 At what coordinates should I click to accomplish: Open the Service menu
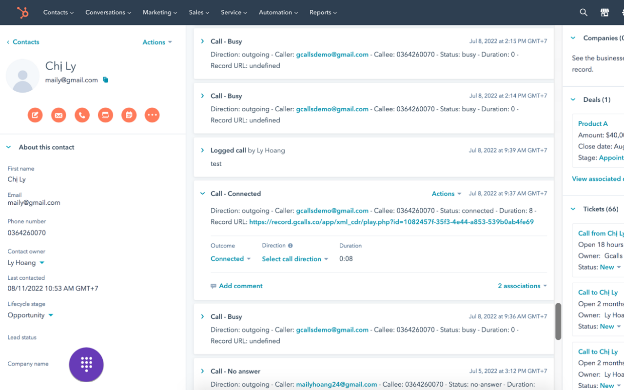(x=234, y=13)
